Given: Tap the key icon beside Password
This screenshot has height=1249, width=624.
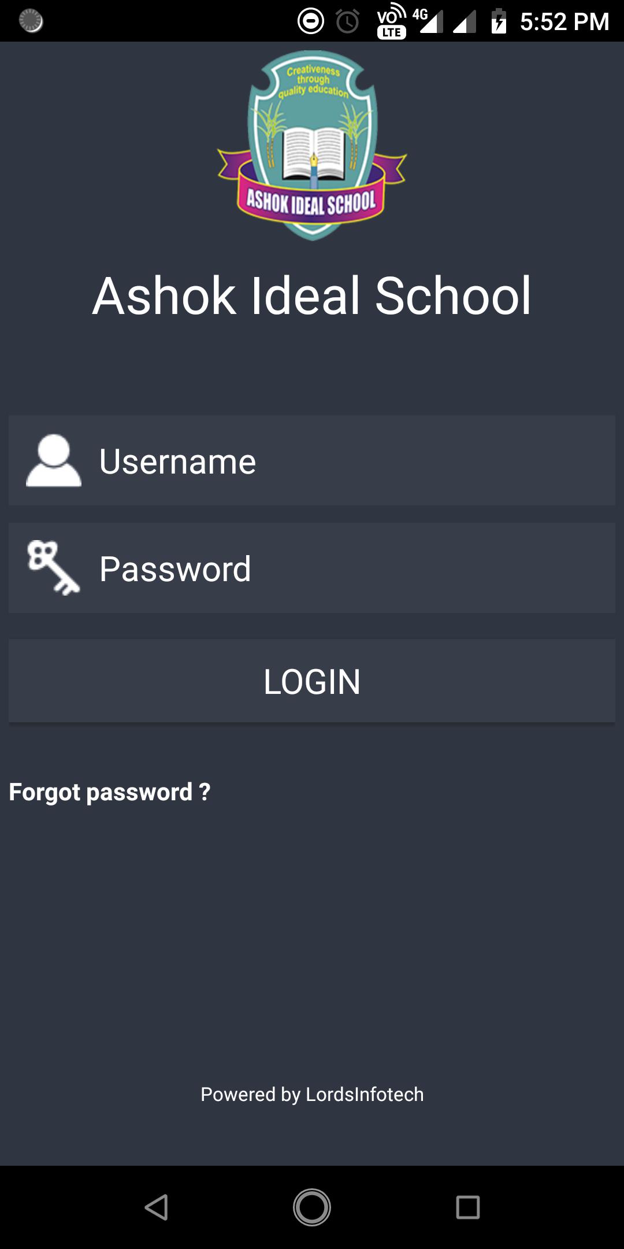Looking at the screenshot, I should (53, 568).
